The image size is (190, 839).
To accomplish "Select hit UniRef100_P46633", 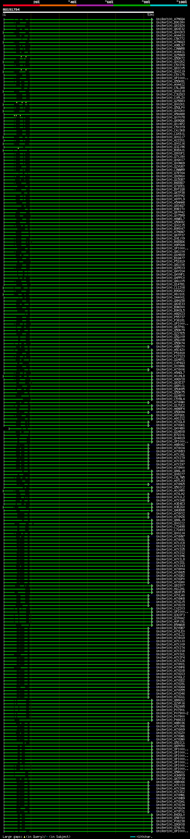I will click(x=170, y=719).
